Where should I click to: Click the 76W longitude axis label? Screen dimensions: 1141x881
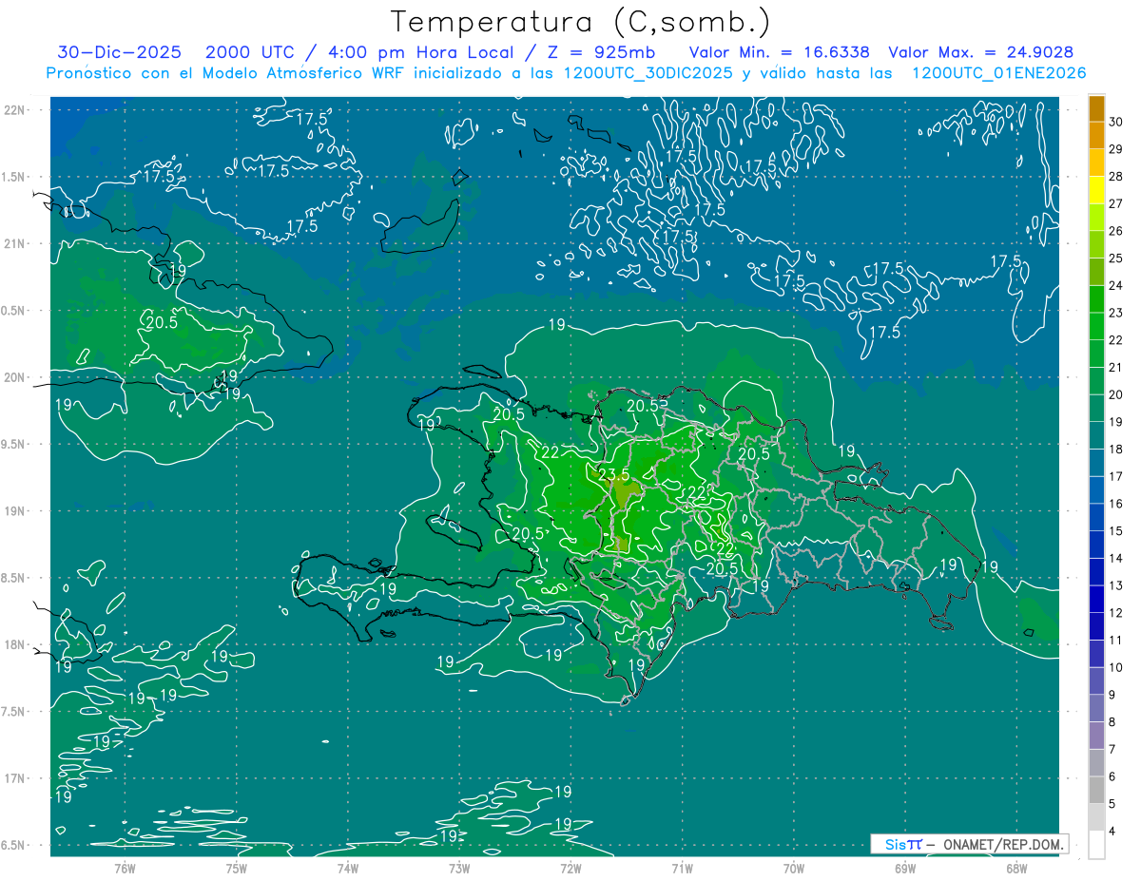tap(125, 869)
